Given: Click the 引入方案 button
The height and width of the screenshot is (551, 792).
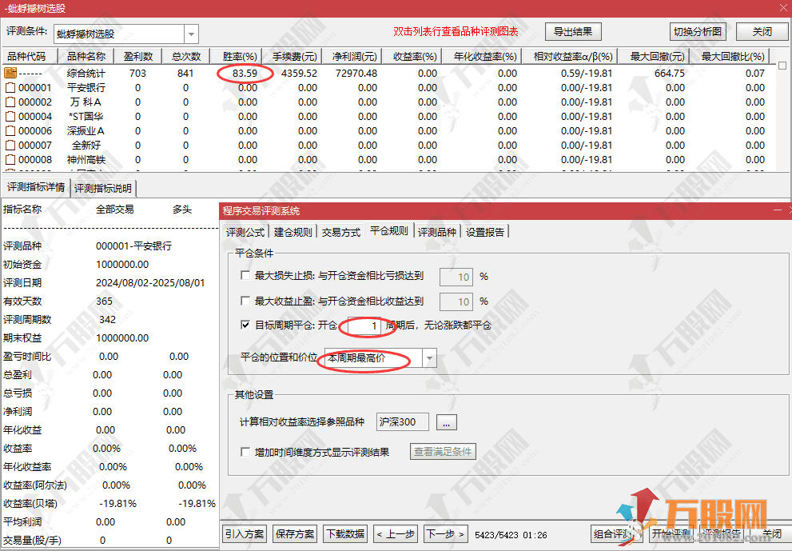Looking at the screenshot, I should 245,534.
